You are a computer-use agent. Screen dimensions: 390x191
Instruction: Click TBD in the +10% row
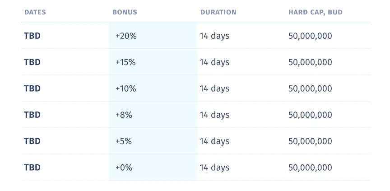point(32,89)
